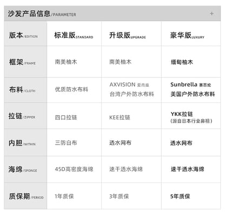
Task: Expand the 沙发产品信息 section with plus icon
Action: [x=211, y=13]
